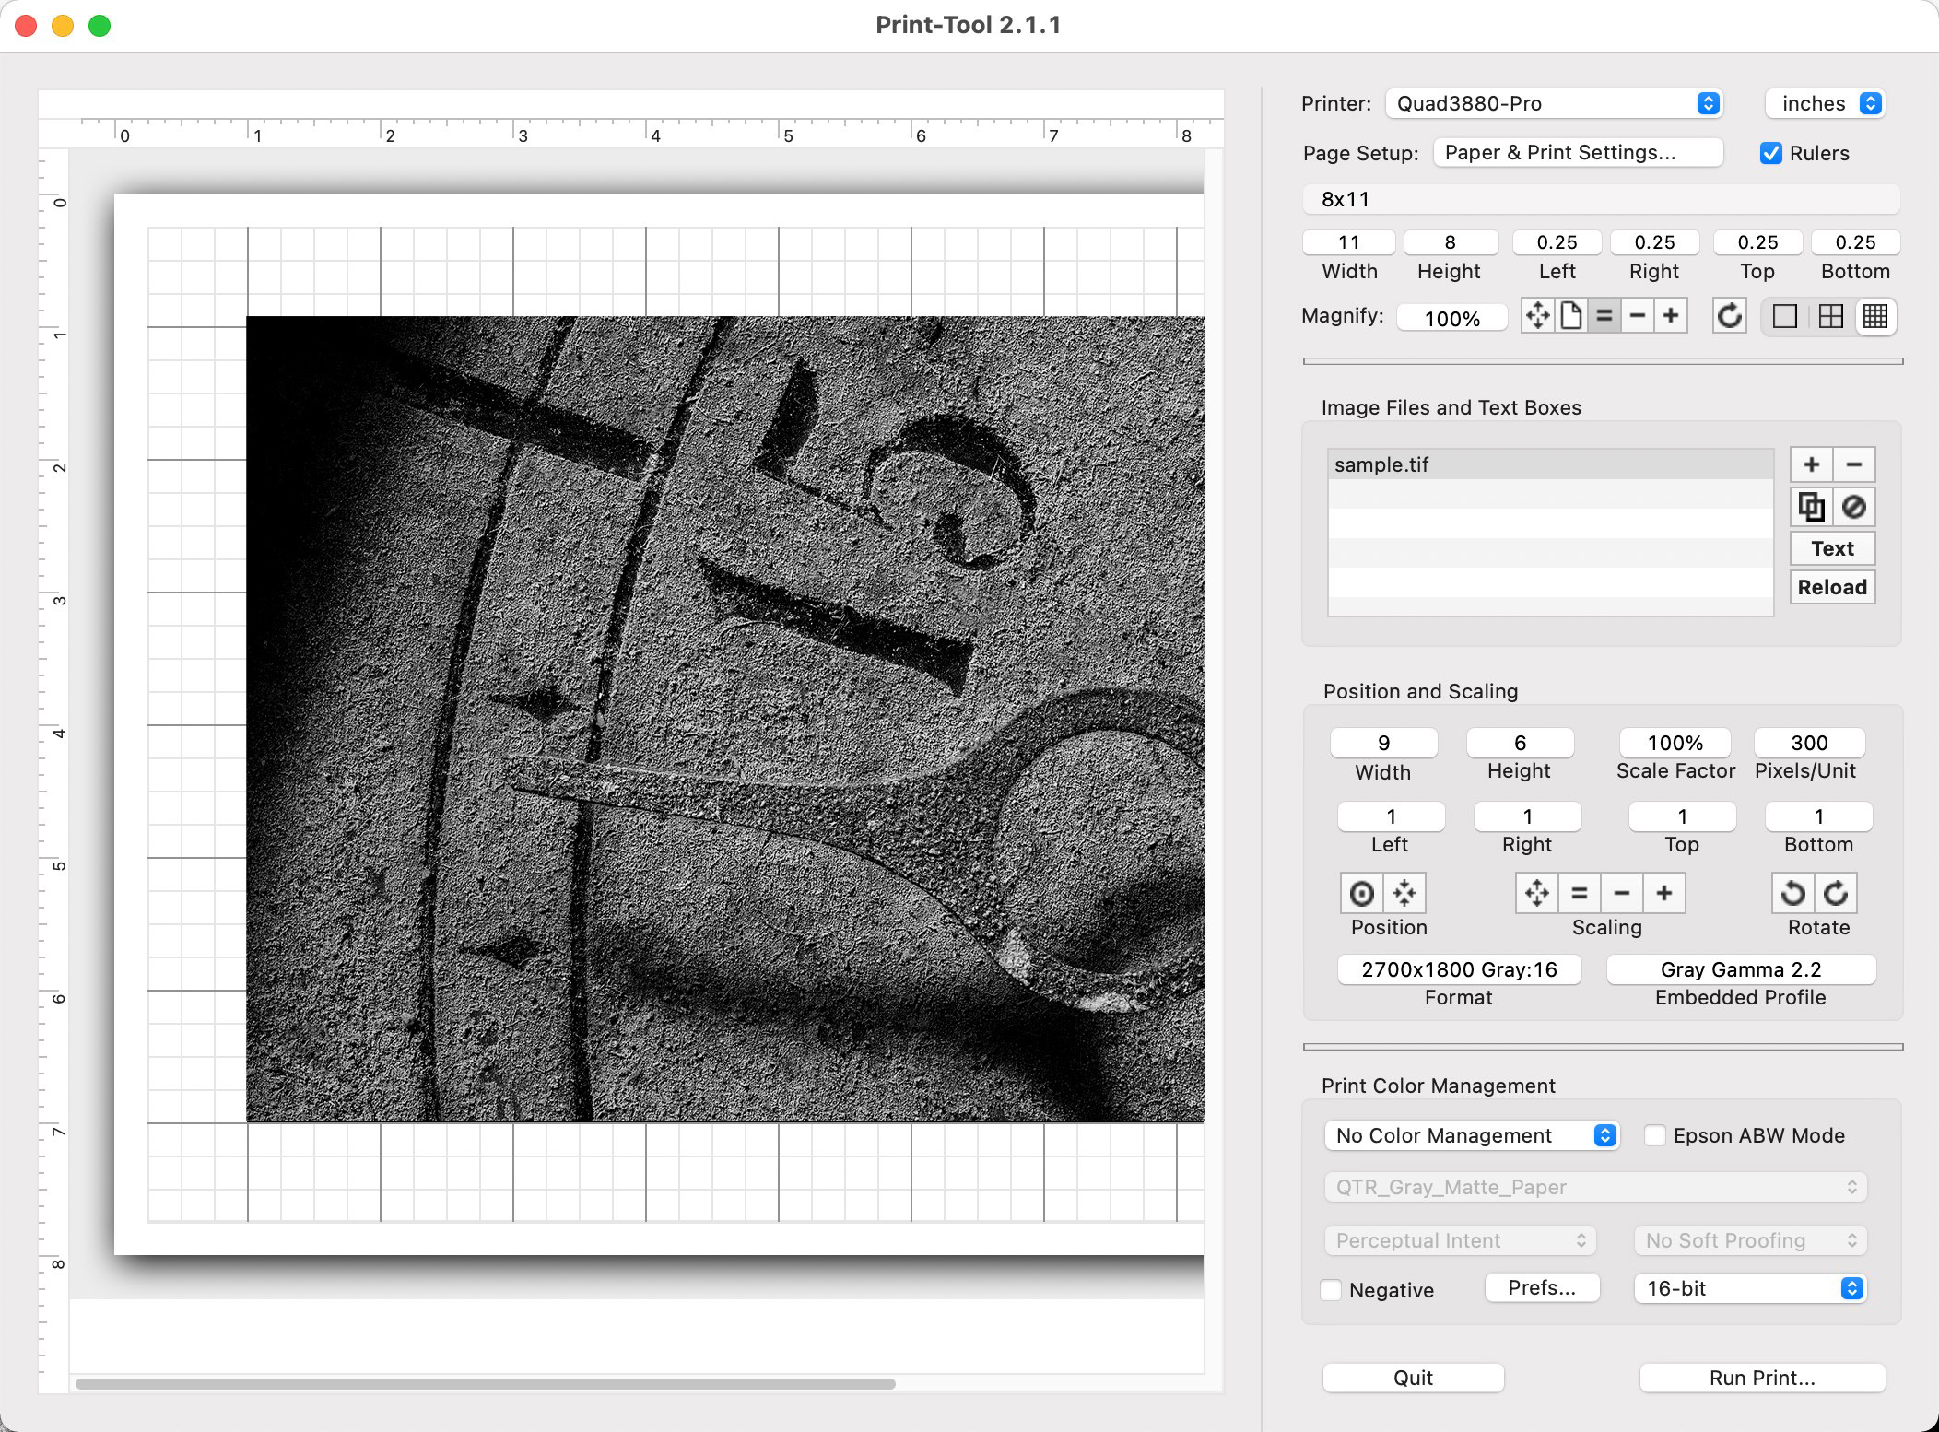Select the fine grid view icon
The width and height of the screenshot is (1939, 1432).
click(1875, 316)
